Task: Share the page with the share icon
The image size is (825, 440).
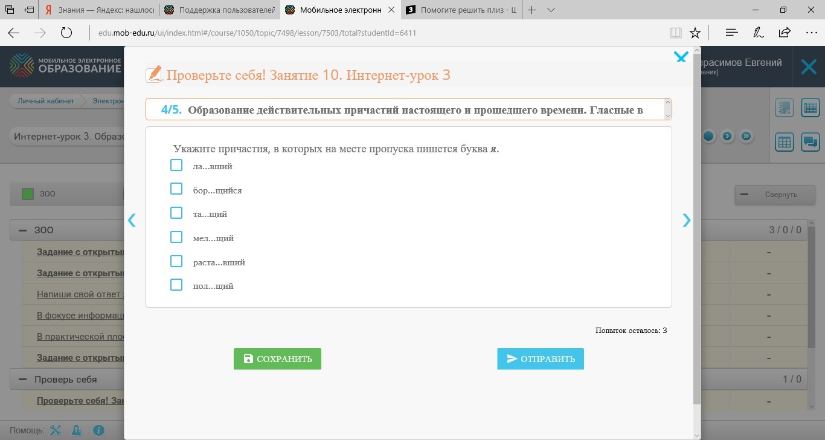Action: click(785, 33)
